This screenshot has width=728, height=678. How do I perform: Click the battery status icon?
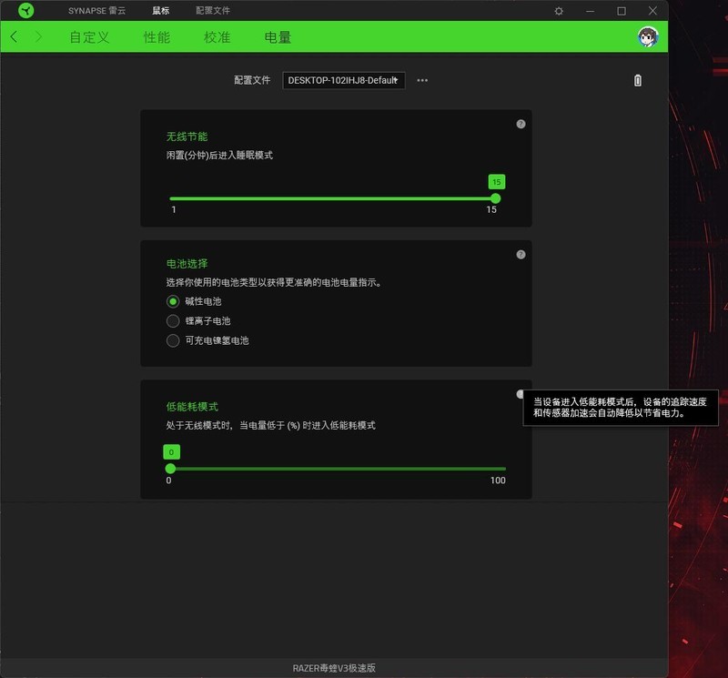(x=637, y=80)
